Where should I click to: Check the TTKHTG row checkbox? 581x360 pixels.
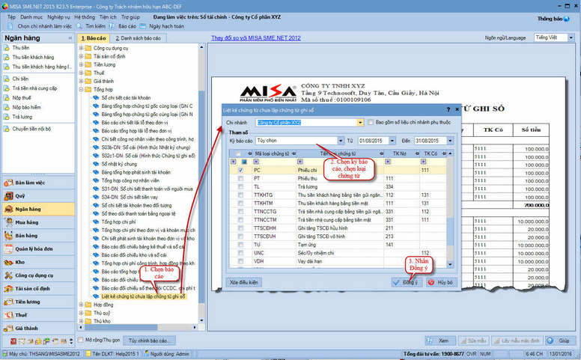(x=240, y=195)
